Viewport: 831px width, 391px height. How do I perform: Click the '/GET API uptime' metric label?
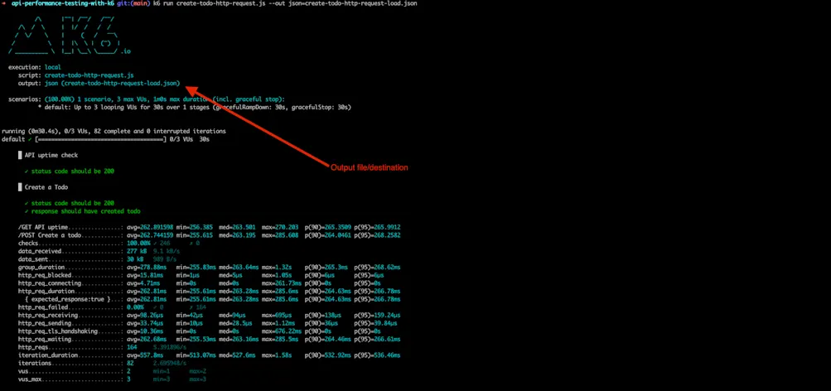click(x=43, y=227)
